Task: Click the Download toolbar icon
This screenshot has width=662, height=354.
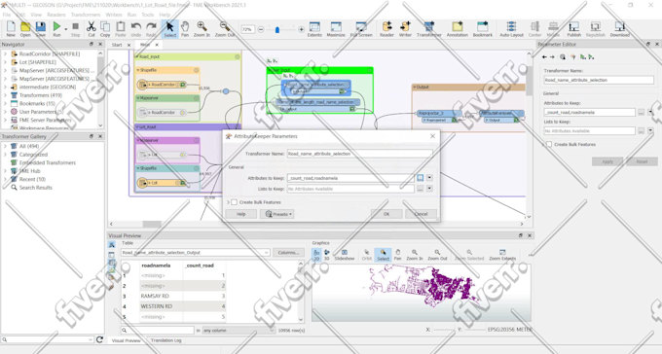Action: click(620, 29)
